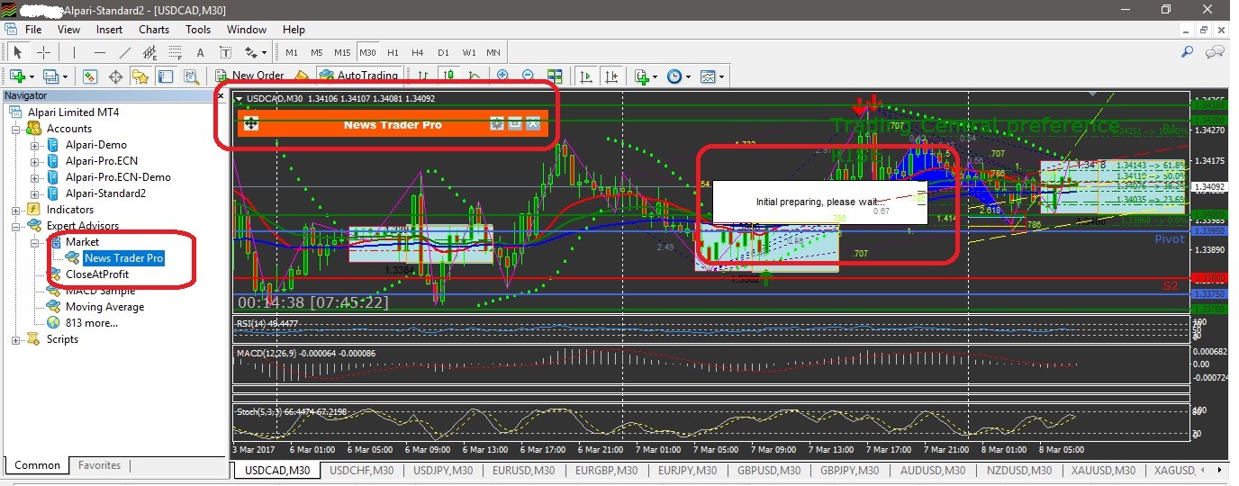Image resolution: width=1239 pixels, height=486 pixels.
Task: Expand the Alpari-Demo account node
Action: [33, 145]
